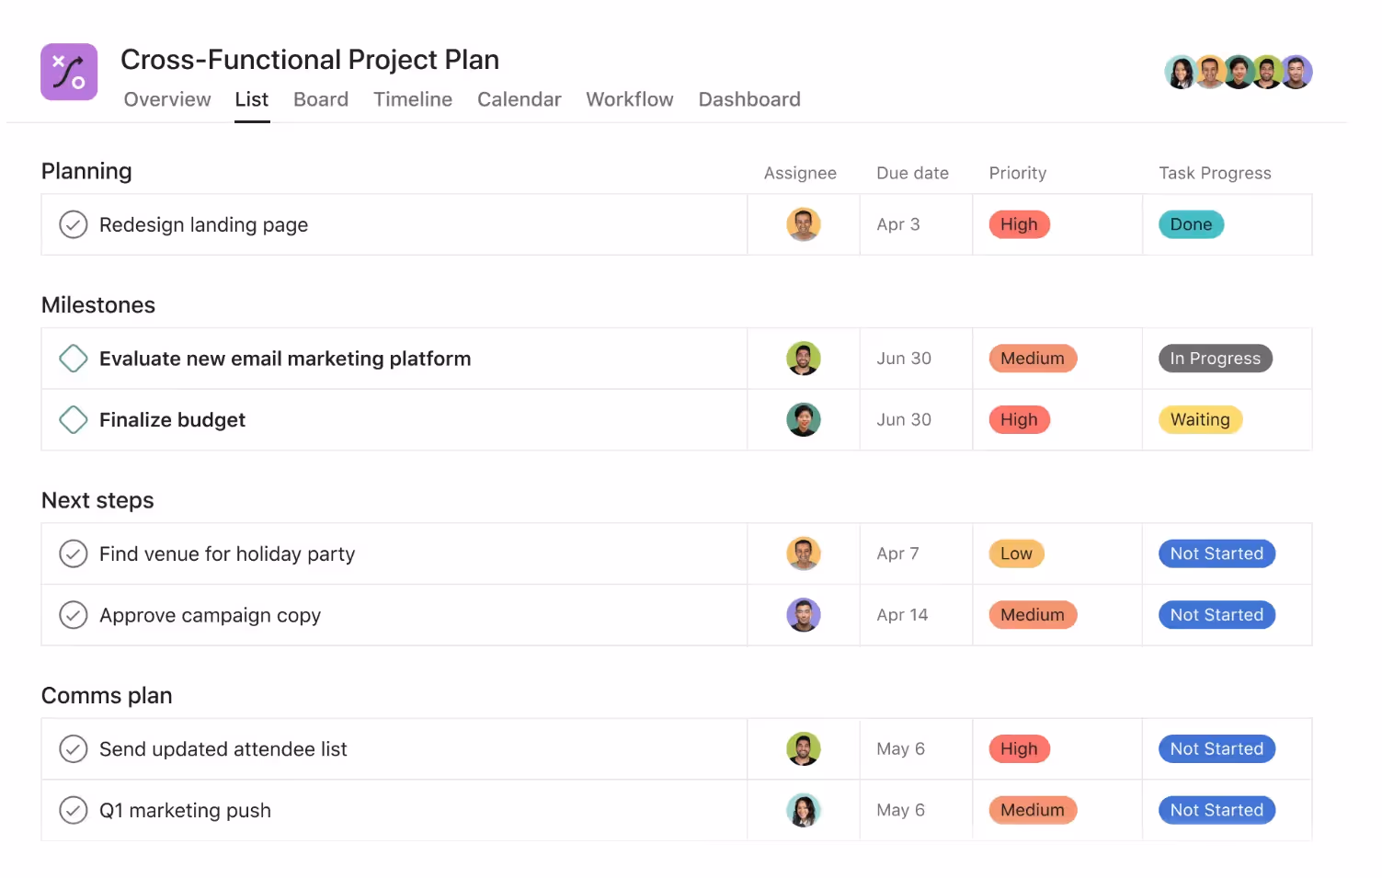1382x878 pixels.
Task: Switch to the Board tab
Action: (x=321, y=99)
